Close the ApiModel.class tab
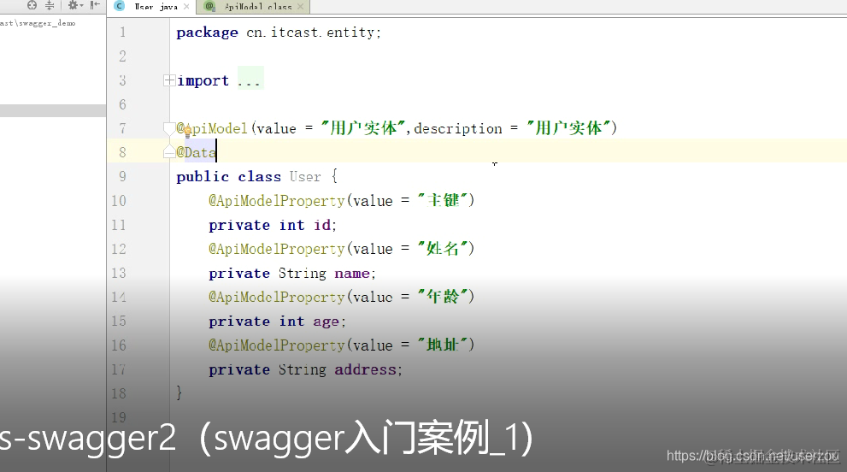 pos(300,7)
